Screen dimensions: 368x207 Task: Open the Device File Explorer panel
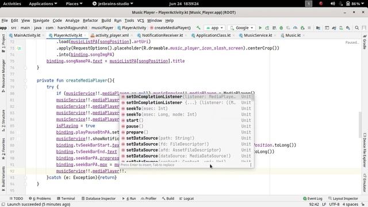coord(365,150)
